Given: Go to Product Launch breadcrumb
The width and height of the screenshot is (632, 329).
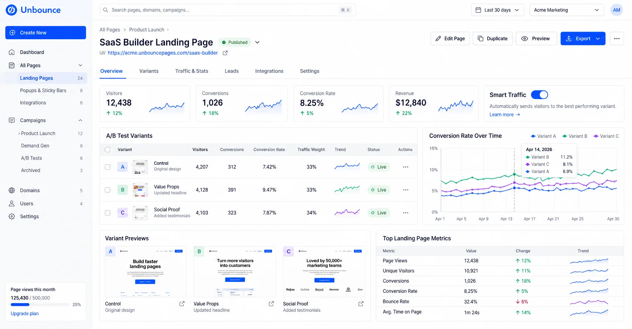Looking at the screenshot, I should 147,30.
